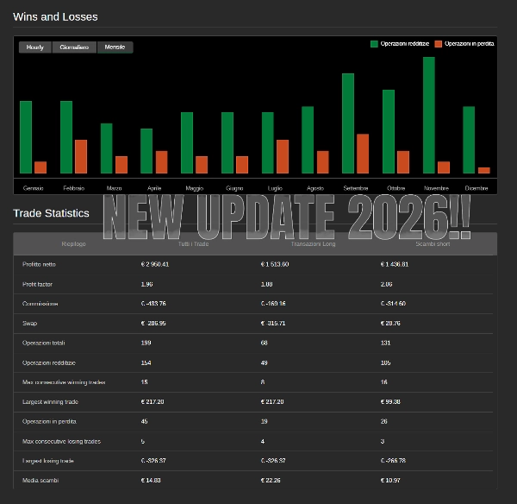Image resolution: width=517 pixels, height=504 pixels.
Task: Click the green Ottobre winning bar
Action: 389,131
